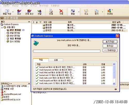Click the 메일 작성 (compose mail) toolbar icon
The width and height of the screenshot is (129, 105).
7,12
